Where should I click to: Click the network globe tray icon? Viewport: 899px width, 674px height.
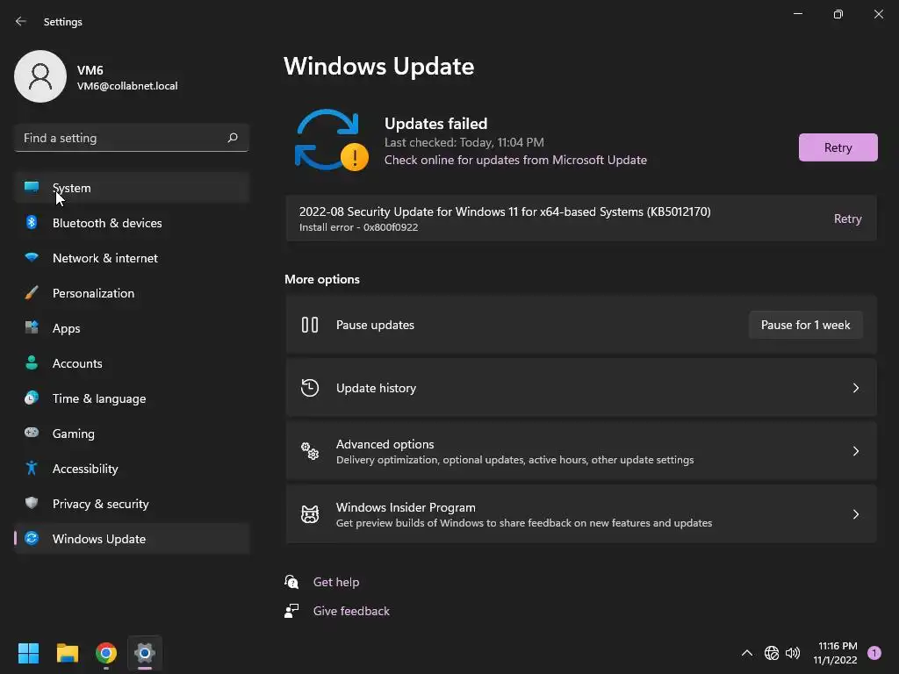(x=771, y=653)
